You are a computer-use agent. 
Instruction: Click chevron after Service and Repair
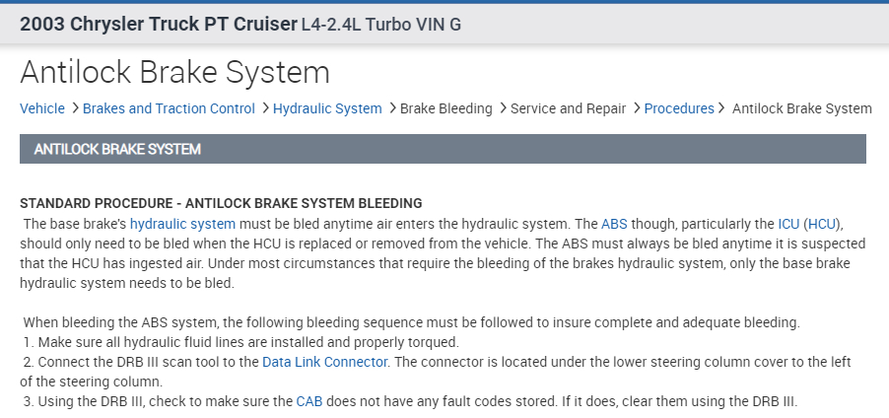636,108
